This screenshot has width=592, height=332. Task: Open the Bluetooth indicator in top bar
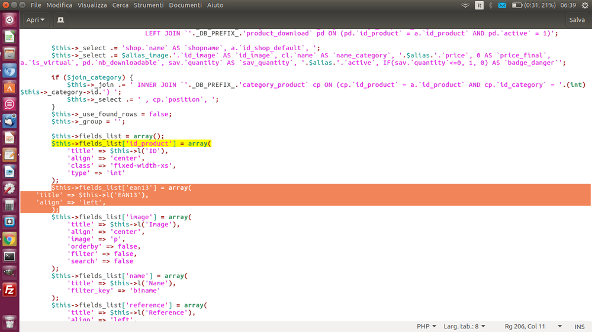[490, 5]
